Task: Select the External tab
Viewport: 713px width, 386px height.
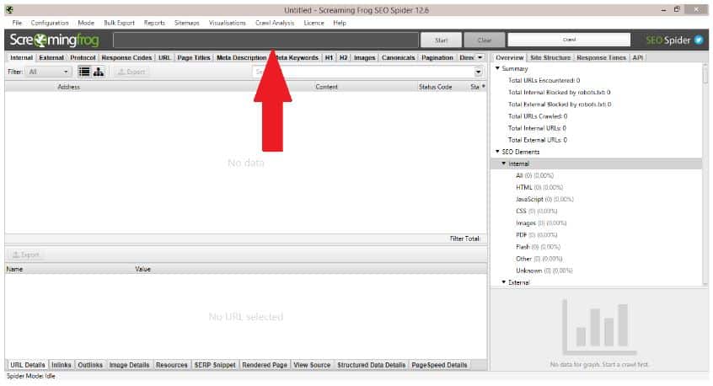Action: point(51,57)
